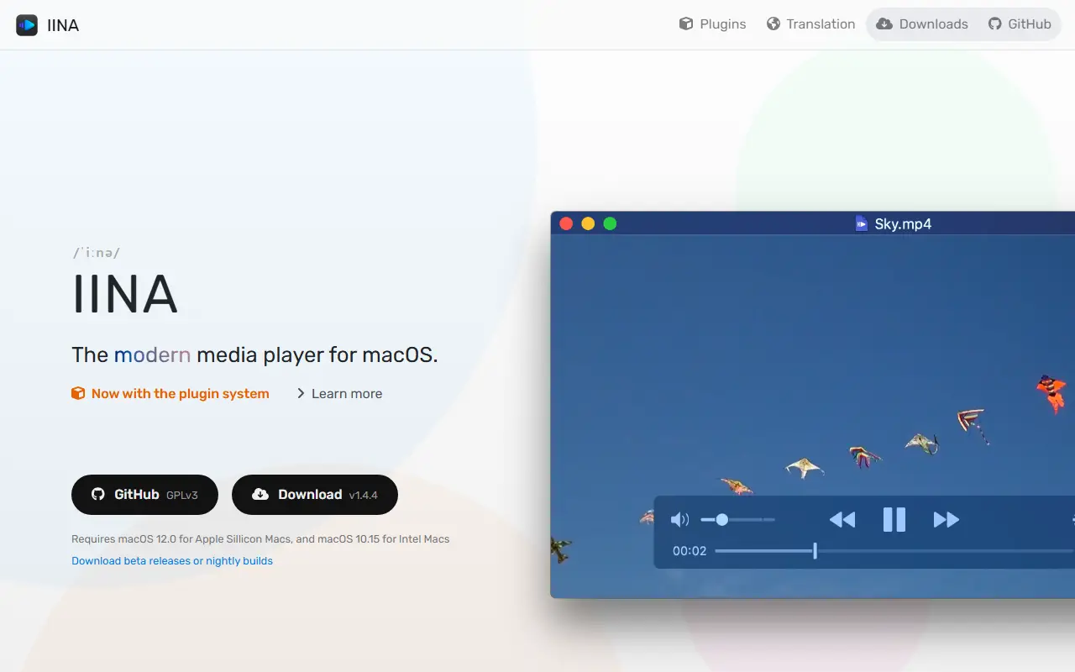Click the large IINA heading

tap(125, 294)
